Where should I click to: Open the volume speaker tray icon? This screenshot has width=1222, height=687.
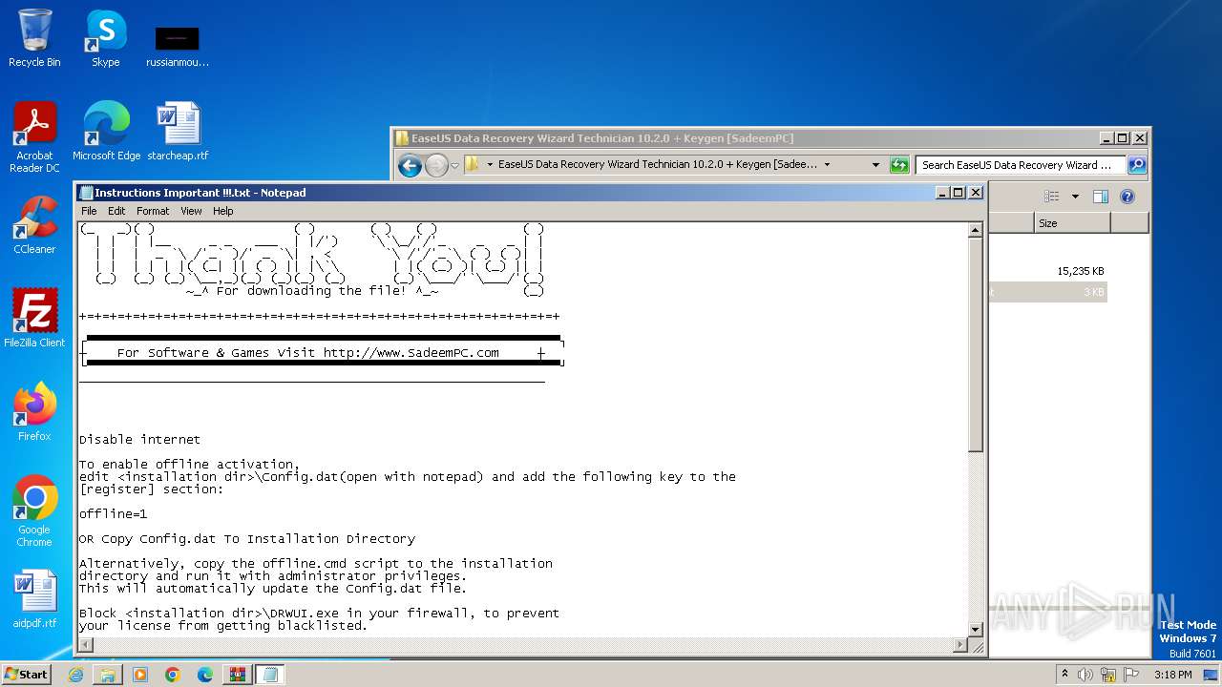(x=1085, y=675)
